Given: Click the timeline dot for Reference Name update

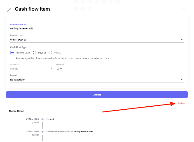Looking at the screenshot, I should coord(42,132).
